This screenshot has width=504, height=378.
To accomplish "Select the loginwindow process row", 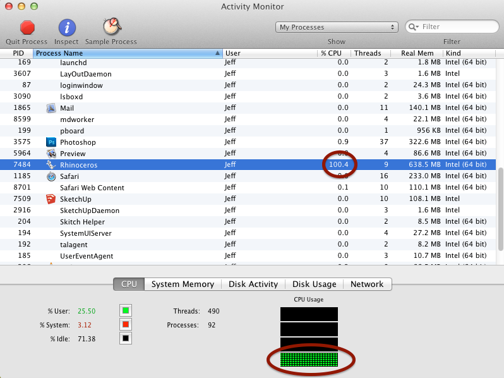I will (248, 85).
